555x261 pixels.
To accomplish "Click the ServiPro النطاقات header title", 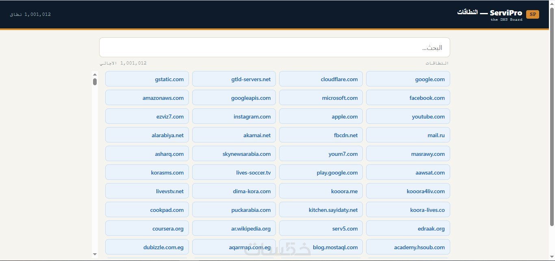I will (490, 13).
